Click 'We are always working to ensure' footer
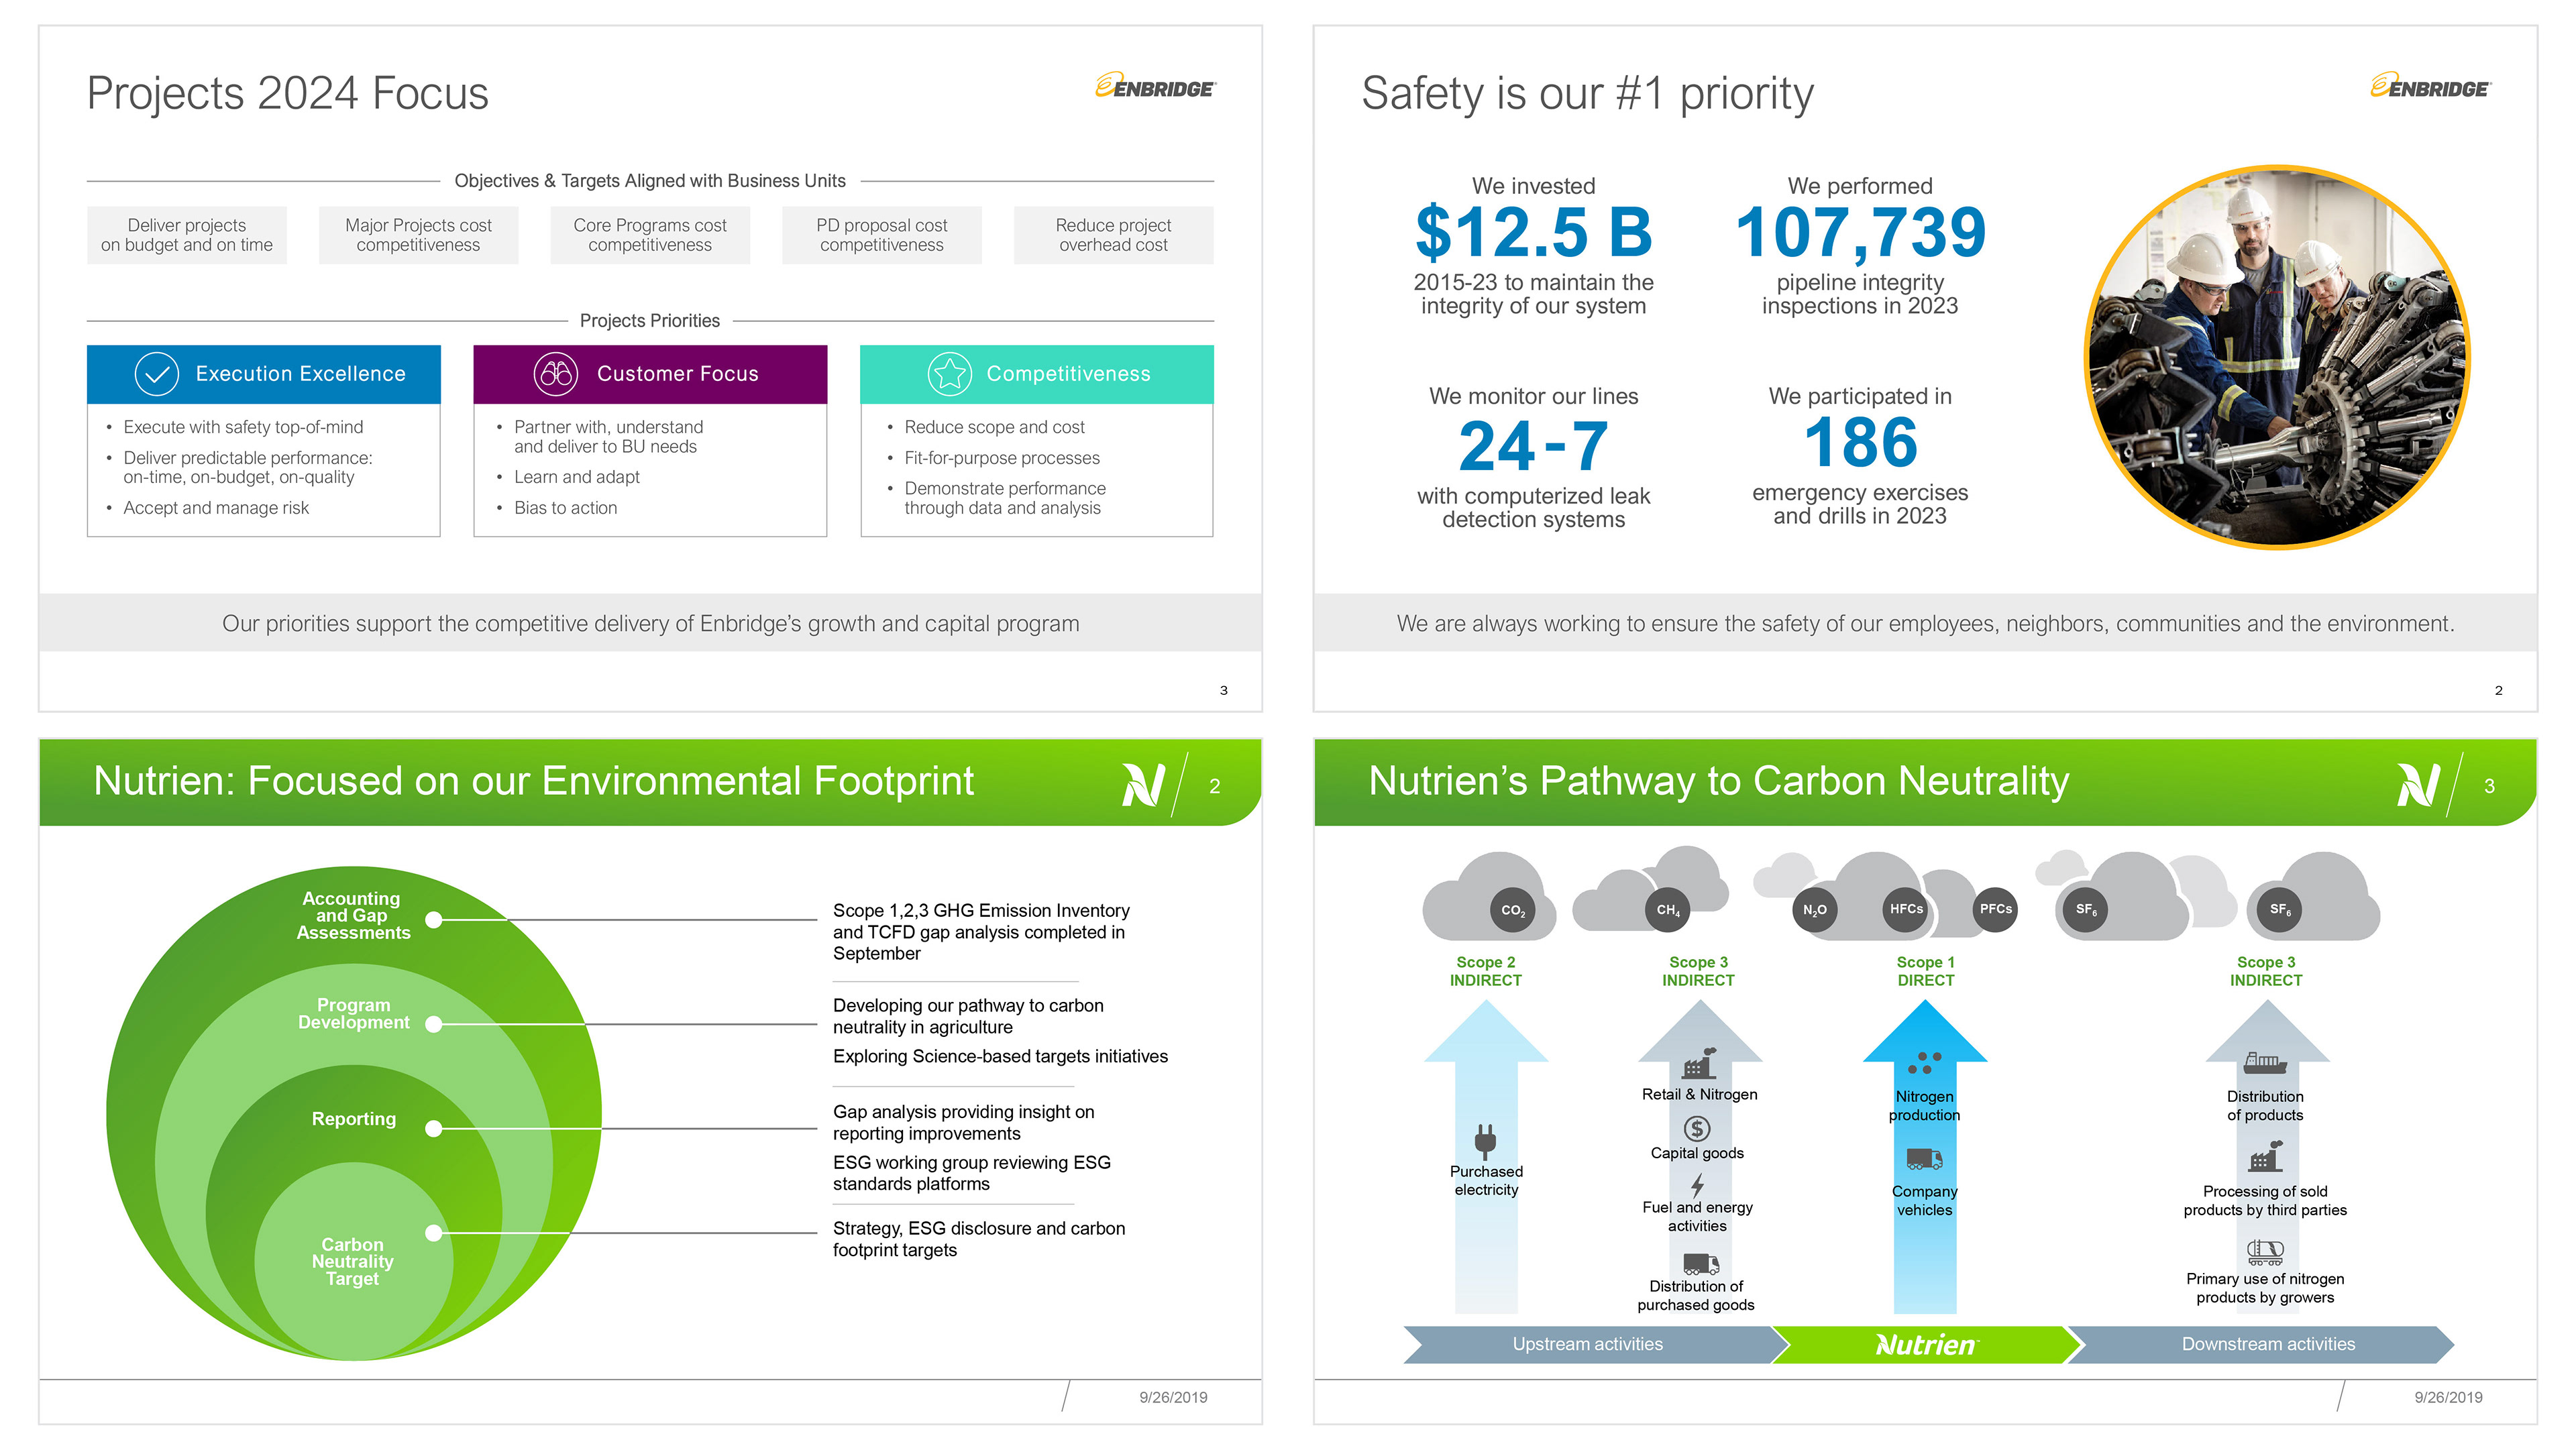 pos(1925,624)
